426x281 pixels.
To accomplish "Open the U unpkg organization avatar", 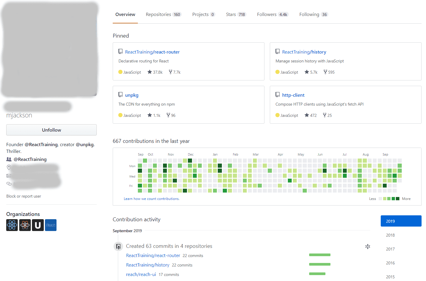I will [38, 225].
